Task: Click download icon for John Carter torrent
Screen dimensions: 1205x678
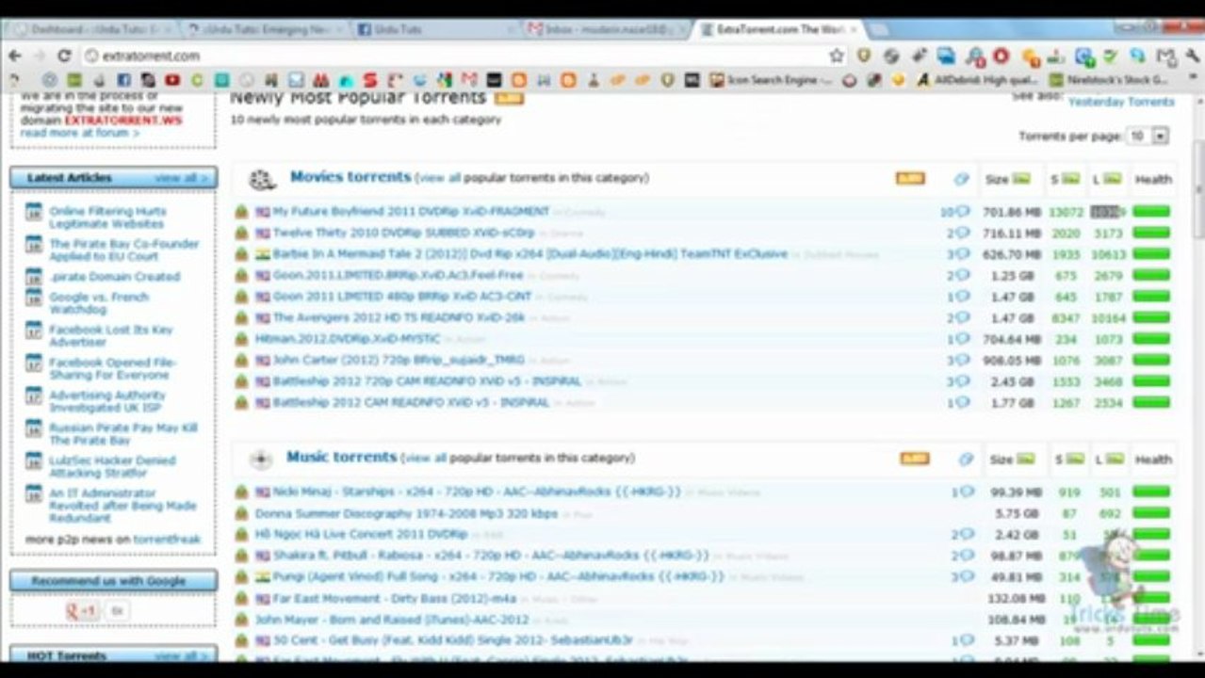Action: [241, 360]
